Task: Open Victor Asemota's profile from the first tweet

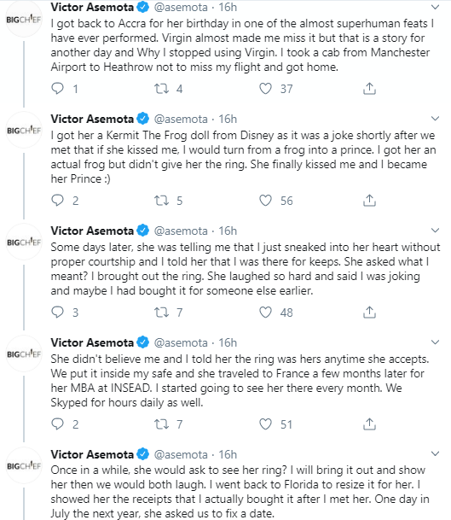Action: tap(92, 7)
